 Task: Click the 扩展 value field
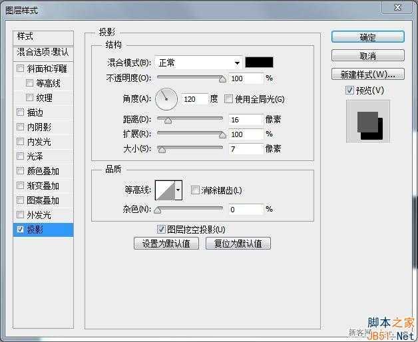tap(246, 134)
